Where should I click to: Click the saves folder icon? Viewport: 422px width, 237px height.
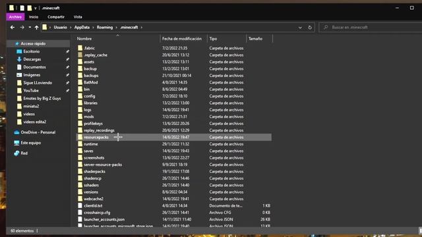[80, 151]
